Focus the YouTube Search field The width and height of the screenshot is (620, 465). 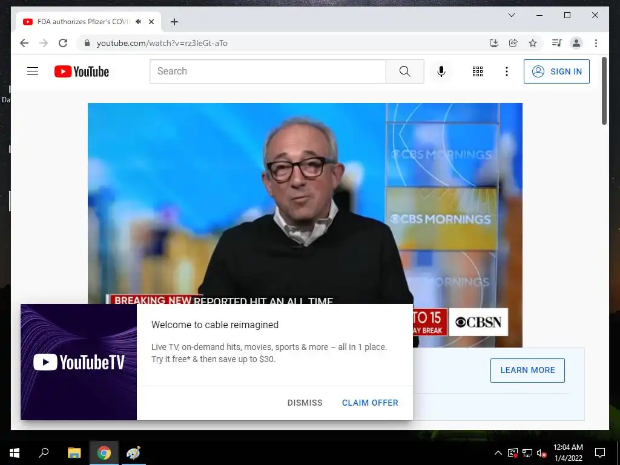point(268,71)
